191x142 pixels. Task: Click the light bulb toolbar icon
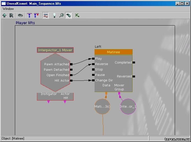click(55, 15)
